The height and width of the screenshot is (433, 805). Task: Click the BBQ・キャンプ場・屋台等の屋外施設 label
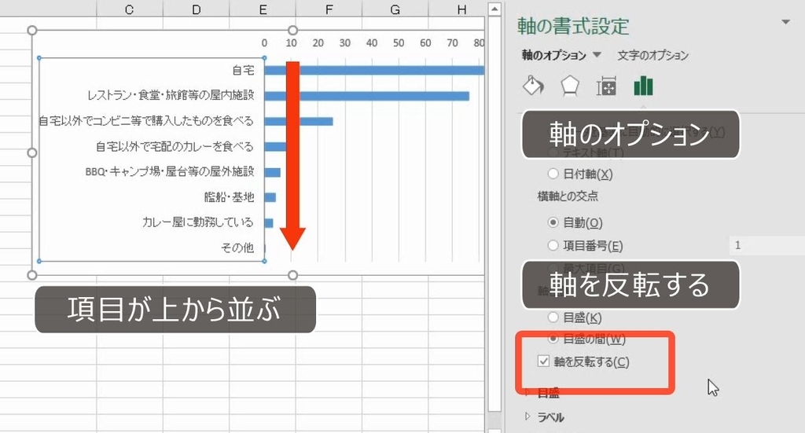tap(170, 171)
